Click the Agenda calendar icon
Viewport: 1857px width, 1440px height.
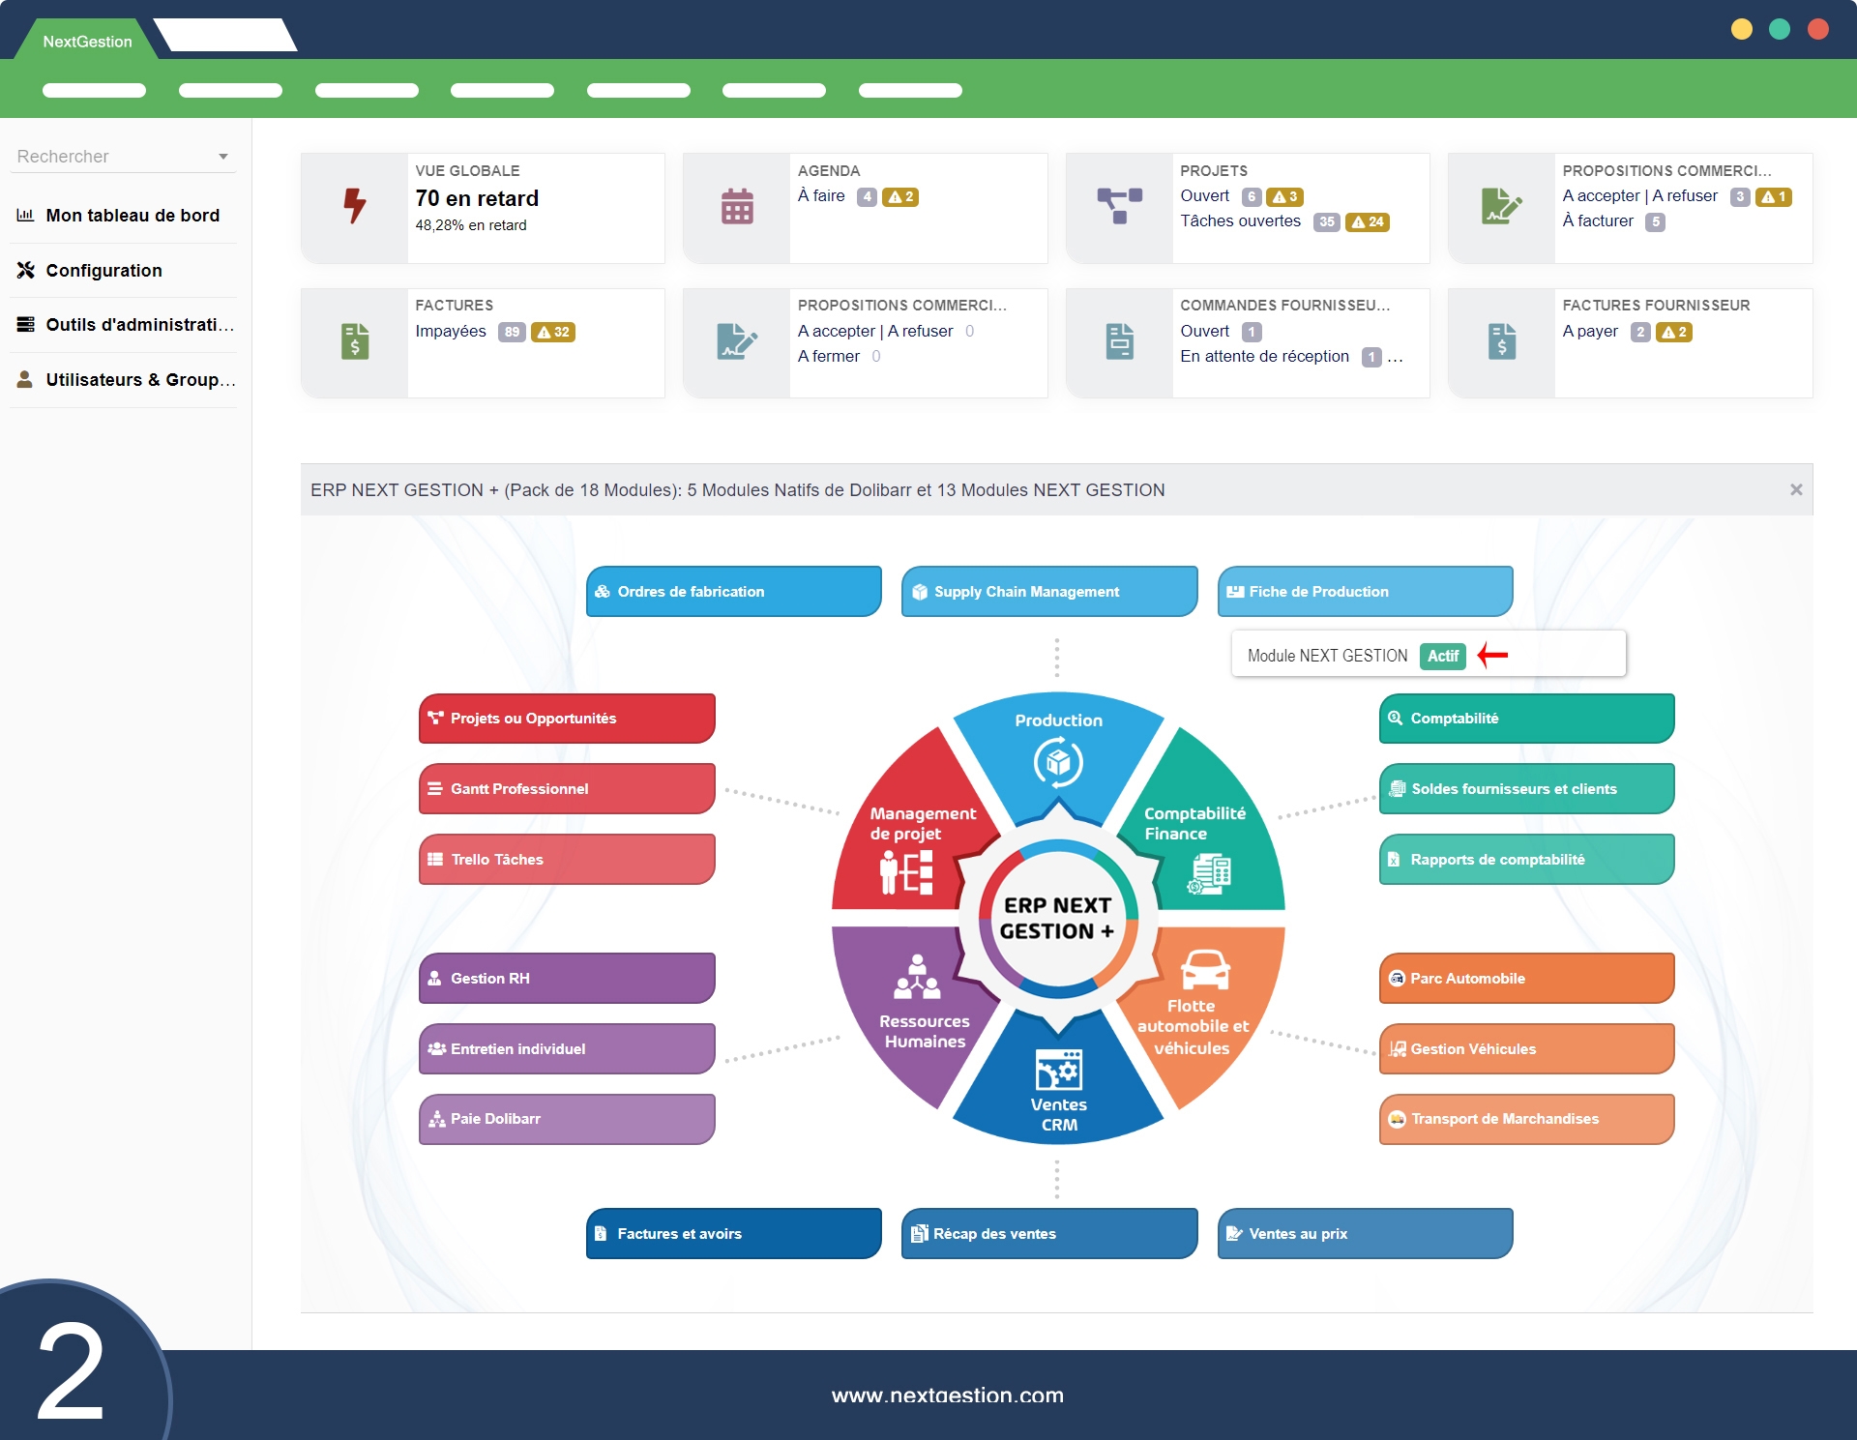click(737, 206)
